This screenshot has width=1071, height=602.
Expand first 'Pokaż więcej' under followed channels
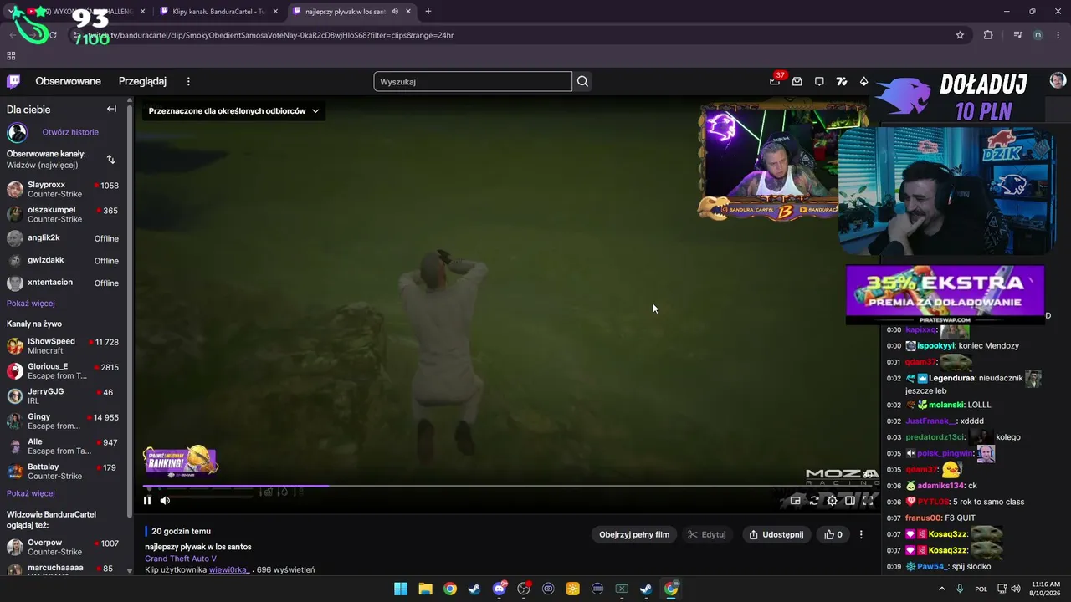(x=31, y=304)
